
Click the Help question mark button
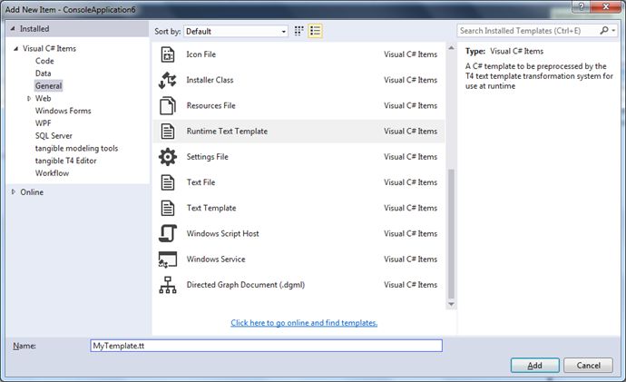tap(581, 6)
